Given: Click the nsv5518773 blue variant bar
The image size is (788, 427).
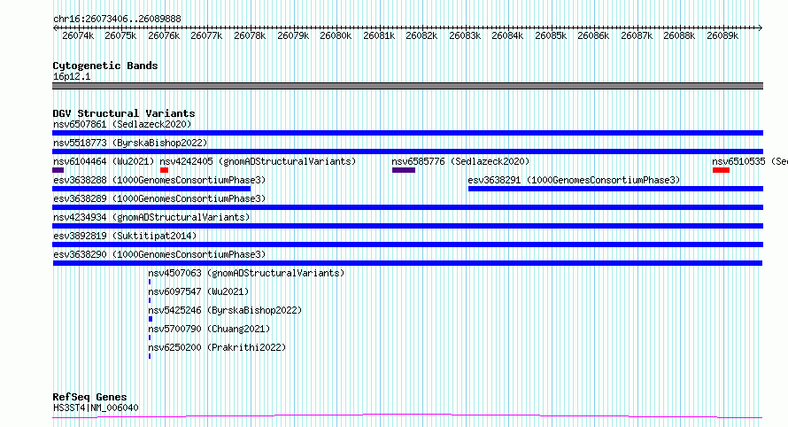Looking at the screenshot, I should (x=407, y=151).
